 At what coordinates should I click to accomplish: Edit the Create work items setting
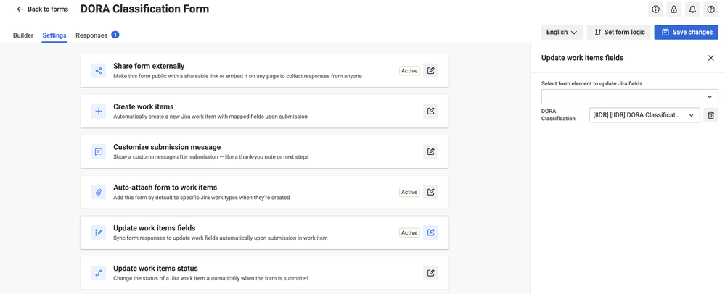[x=430, y=112]
